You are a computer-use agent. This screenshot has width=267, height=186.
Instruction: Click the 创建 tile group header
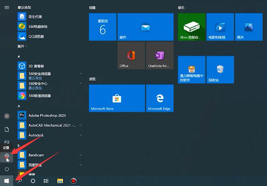pos(92,8)
